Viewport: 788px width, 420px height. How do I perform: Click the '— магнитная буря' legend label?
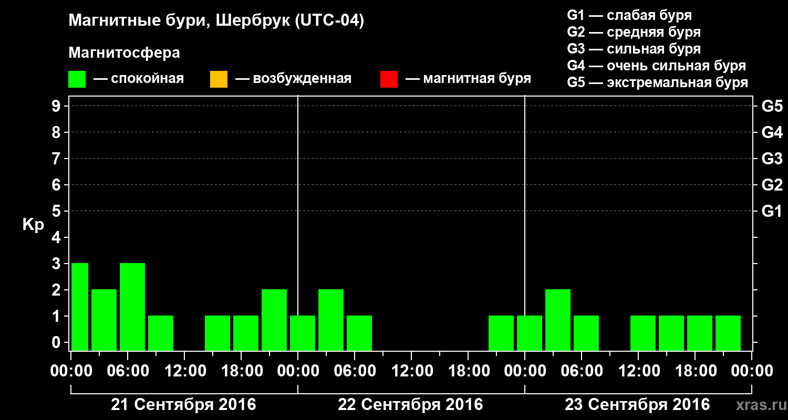468,79
